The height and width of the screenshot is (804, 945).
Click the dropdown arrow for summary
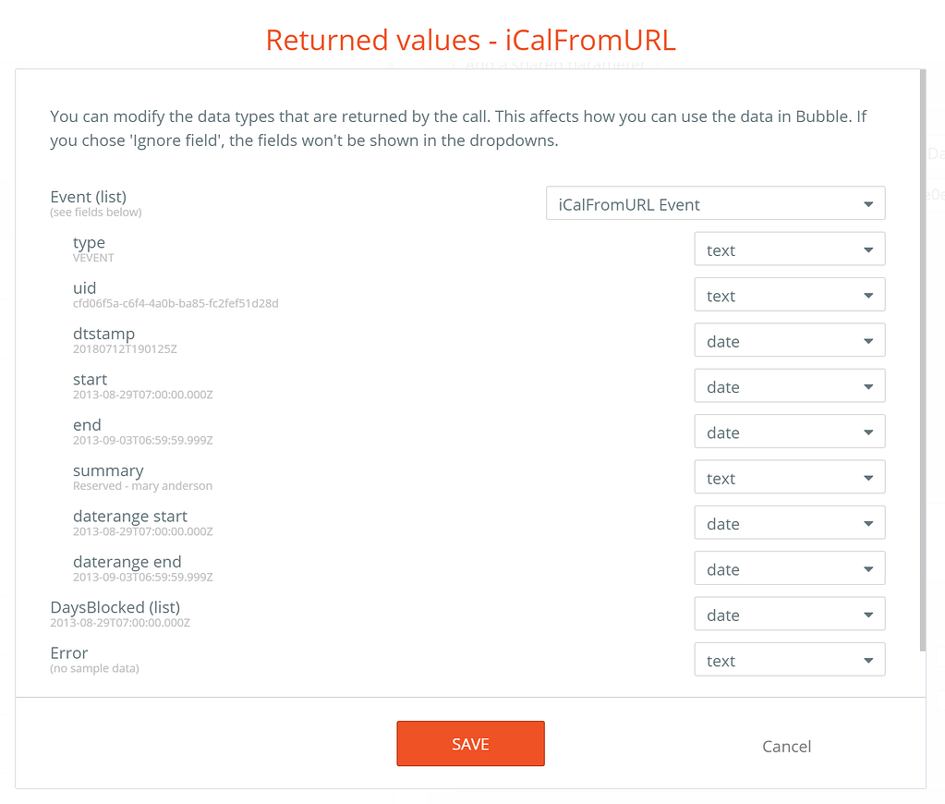tap(868, 479)
